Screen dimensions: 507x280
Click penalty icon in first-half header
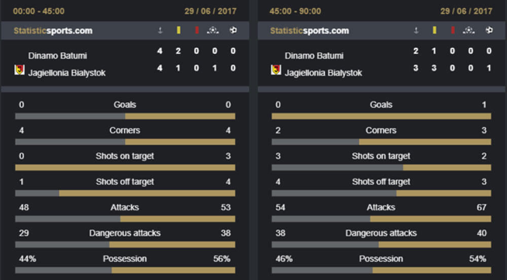click(213, 30)
